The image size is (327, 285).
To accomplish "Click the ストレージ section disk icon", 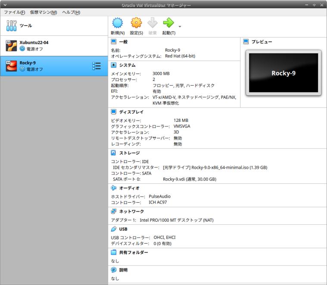I will (113, 153).
